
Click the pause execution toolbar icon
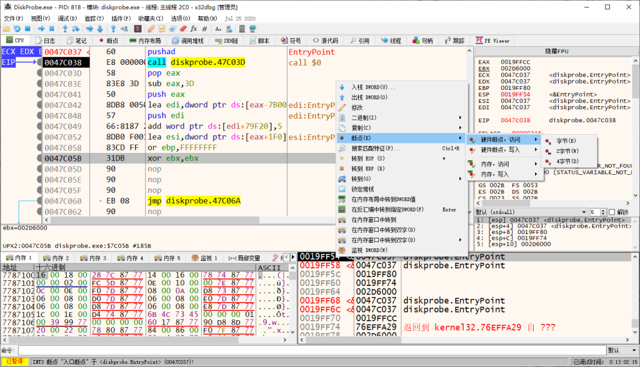click(x=52, y=29)
